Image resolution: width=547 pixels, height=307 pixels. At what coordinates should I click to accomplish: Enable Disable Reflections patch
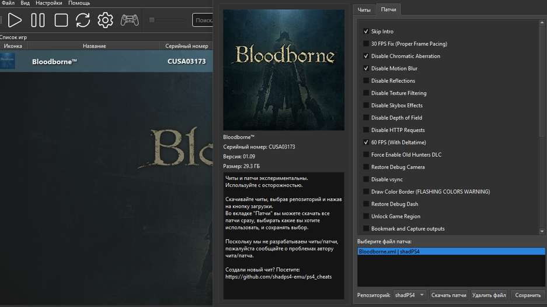[366, 81]
